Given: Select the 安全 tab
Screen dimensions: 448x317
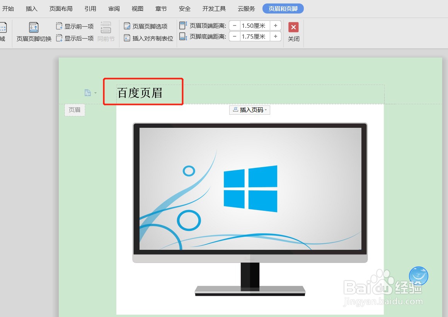Looking at the screenshot, I should pos(184,8).
